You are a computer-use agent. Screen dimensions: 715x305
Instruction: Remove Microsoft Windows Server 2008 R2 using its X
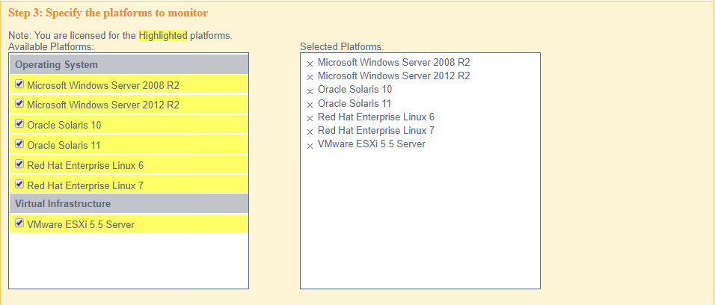(310, 64)
